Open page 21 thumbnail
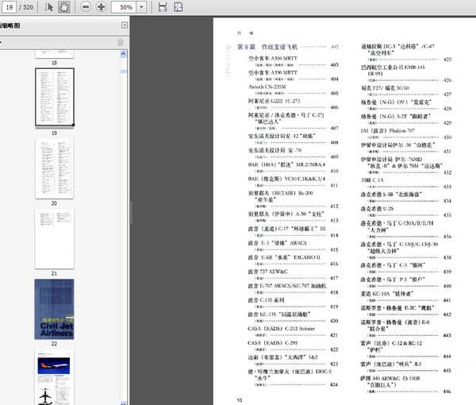This screenshot has height=405, width=476. [54, 238]
